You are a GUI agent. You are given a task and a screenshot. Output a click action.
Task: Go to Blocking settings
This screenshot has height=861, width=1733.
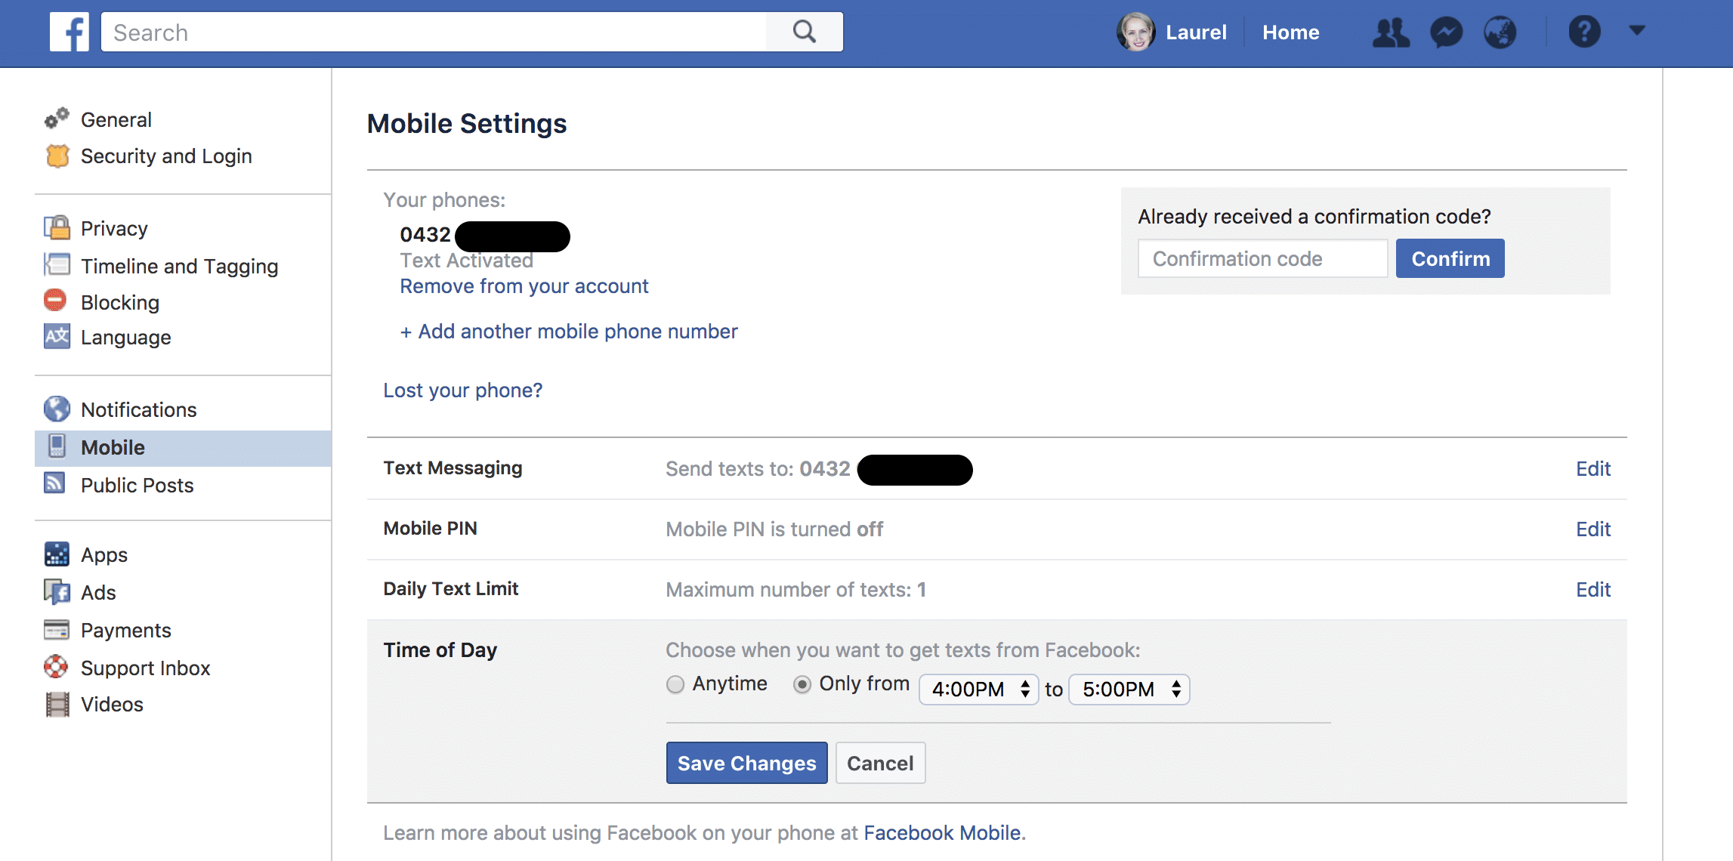[x=120, y=302]
